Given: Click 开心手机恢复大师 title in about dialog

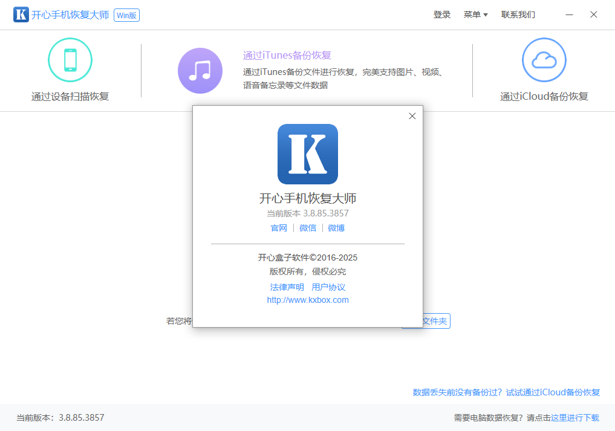Looking at the screenshot, I should (307, 198).
